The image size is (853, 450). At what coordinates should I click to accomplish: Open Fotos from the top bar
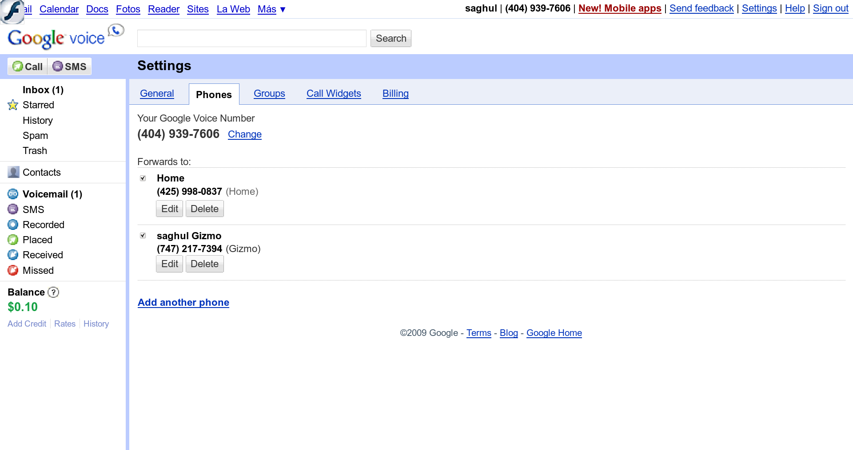[128, 9]
